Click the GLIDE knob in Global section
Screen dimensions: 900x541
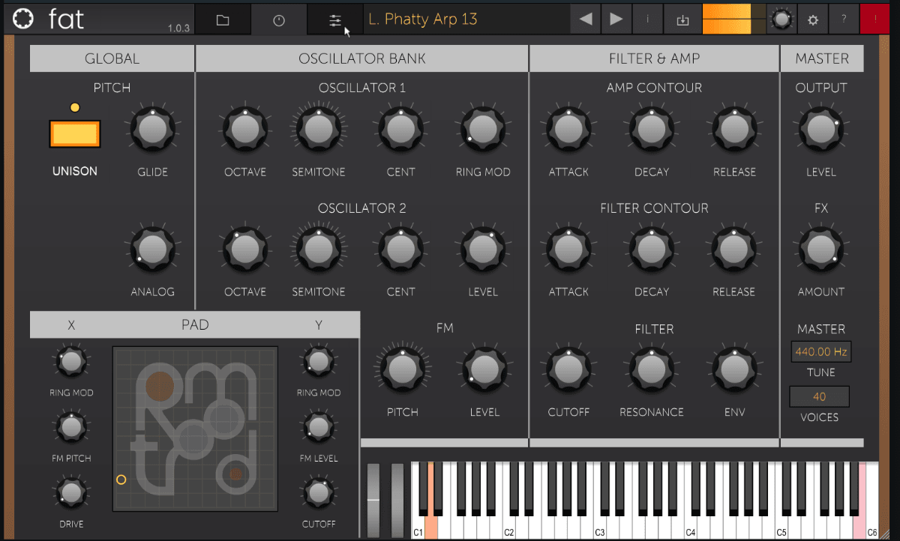153,129
